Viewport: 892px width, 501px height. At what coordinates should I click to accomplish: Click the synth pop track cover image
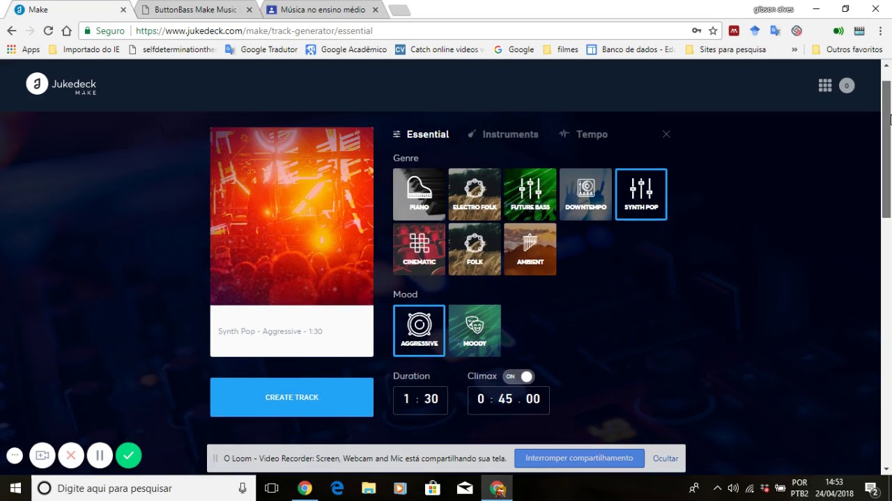coord(292,216)
